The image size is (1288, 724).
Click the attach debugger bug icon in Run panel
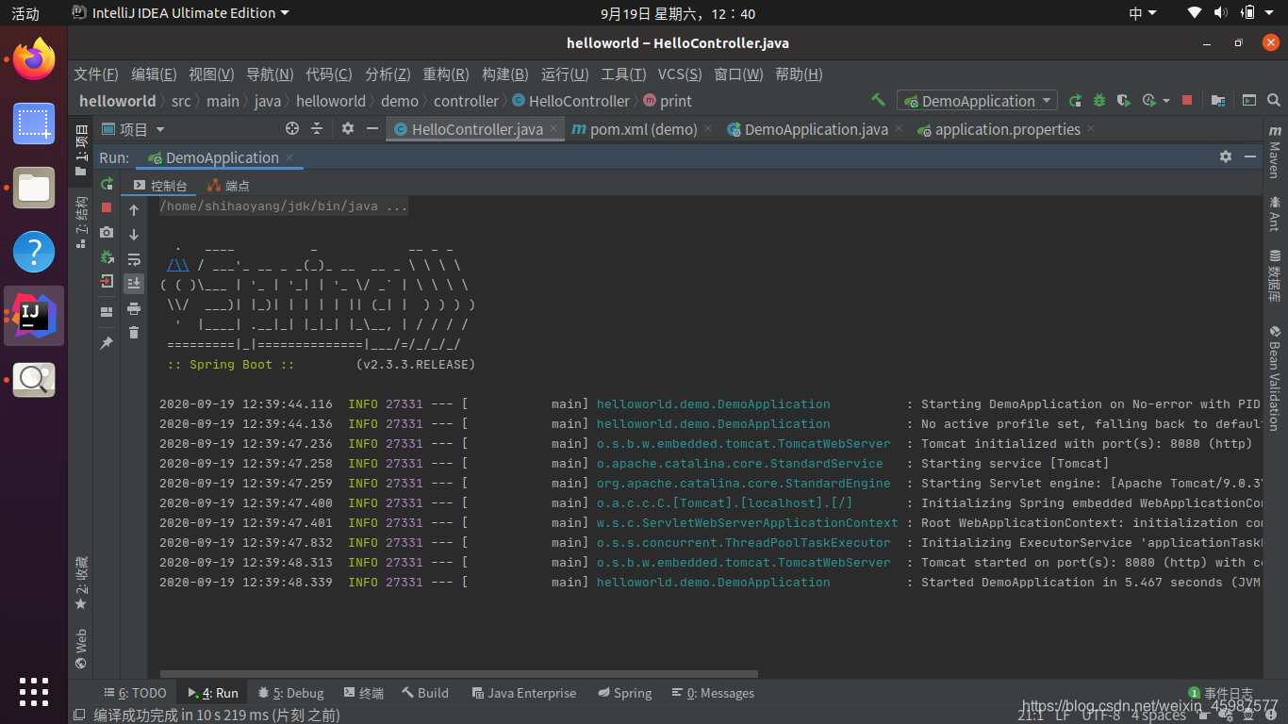107,256
